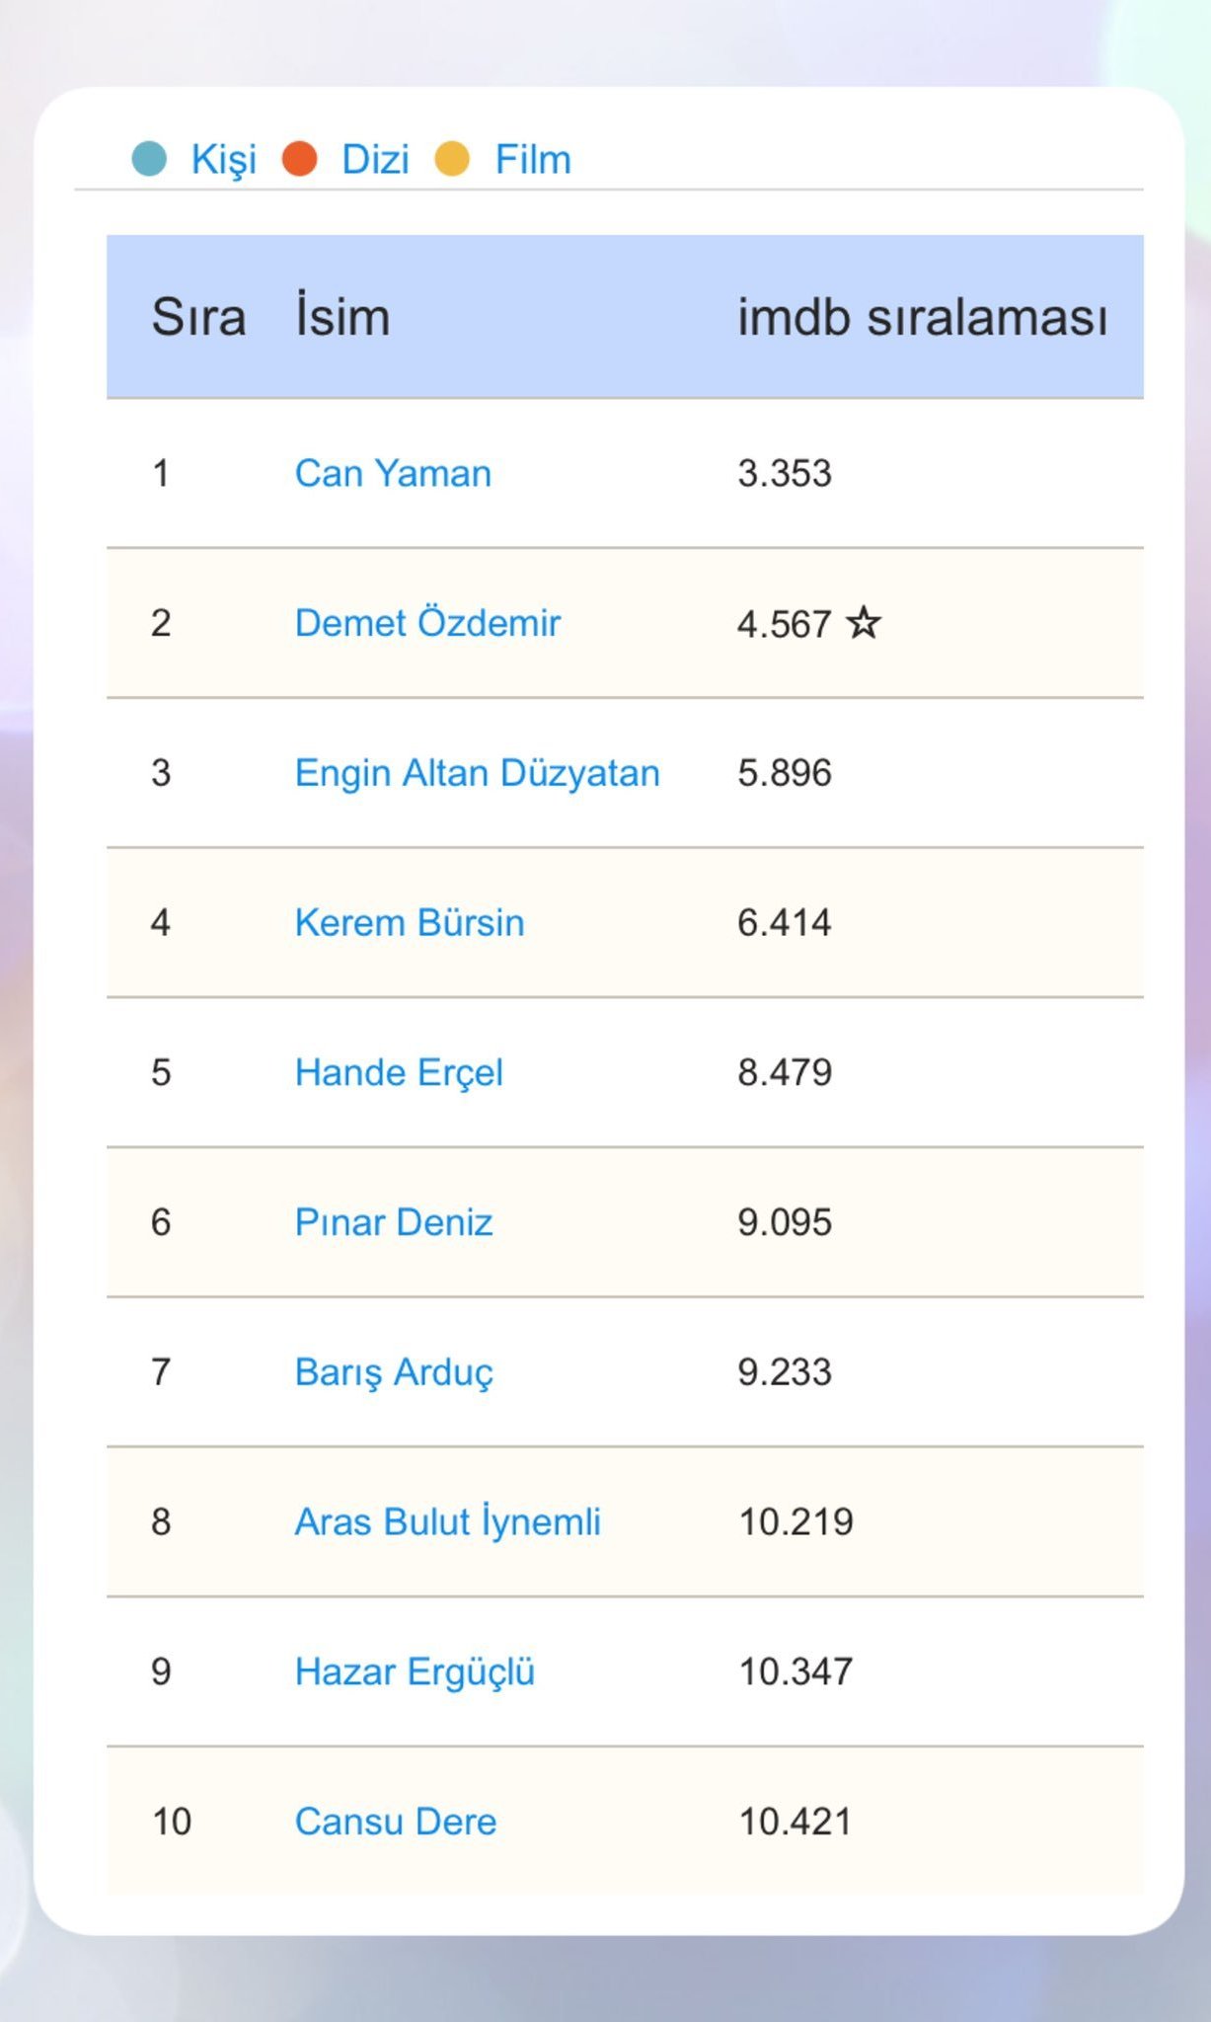Open Hazar Ergüçlü's profile link

click(415, 1672)
